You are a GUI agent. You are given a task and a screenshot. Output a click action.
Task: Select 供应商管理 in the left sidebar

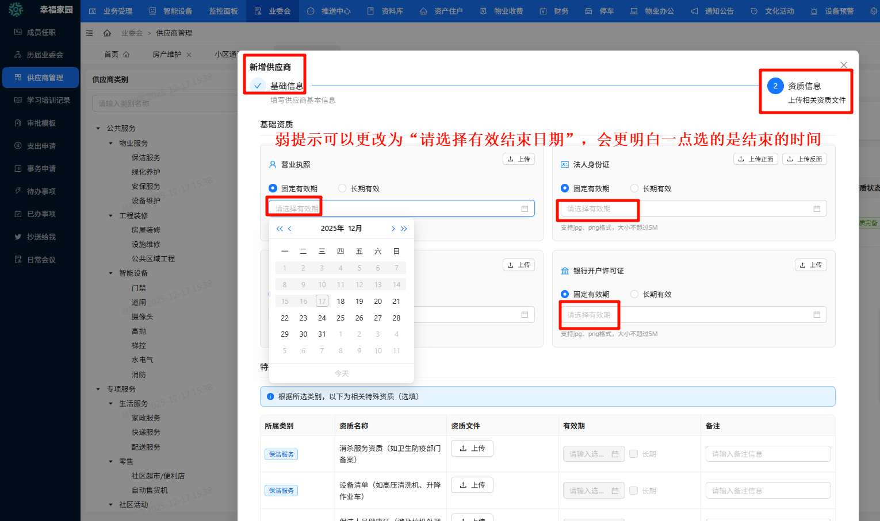pos(40,78)
